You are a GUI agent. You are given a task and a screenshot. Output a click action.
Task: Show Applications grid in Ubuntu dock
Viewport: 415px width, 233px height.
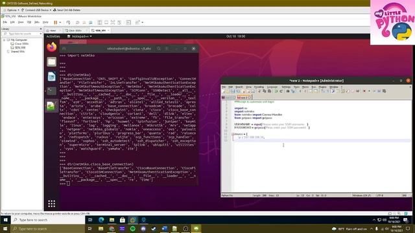pyautogui.click(x=52, y=203)
